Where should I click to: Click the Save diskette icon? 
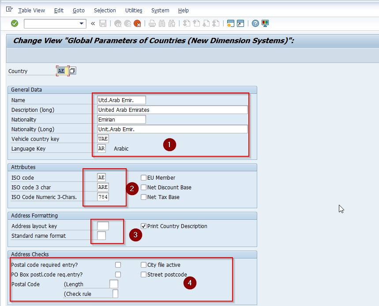[103, 23]
